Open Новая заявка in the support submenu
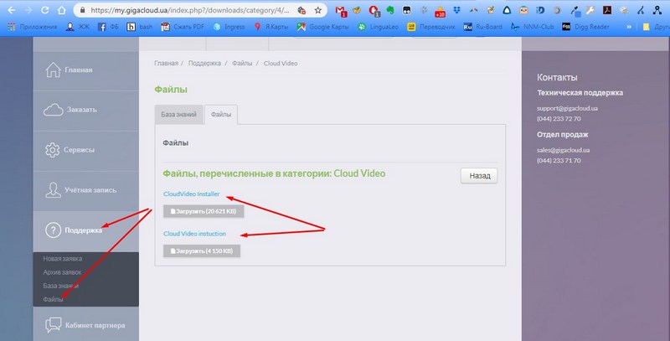The image size is (670, 341). 62,259
